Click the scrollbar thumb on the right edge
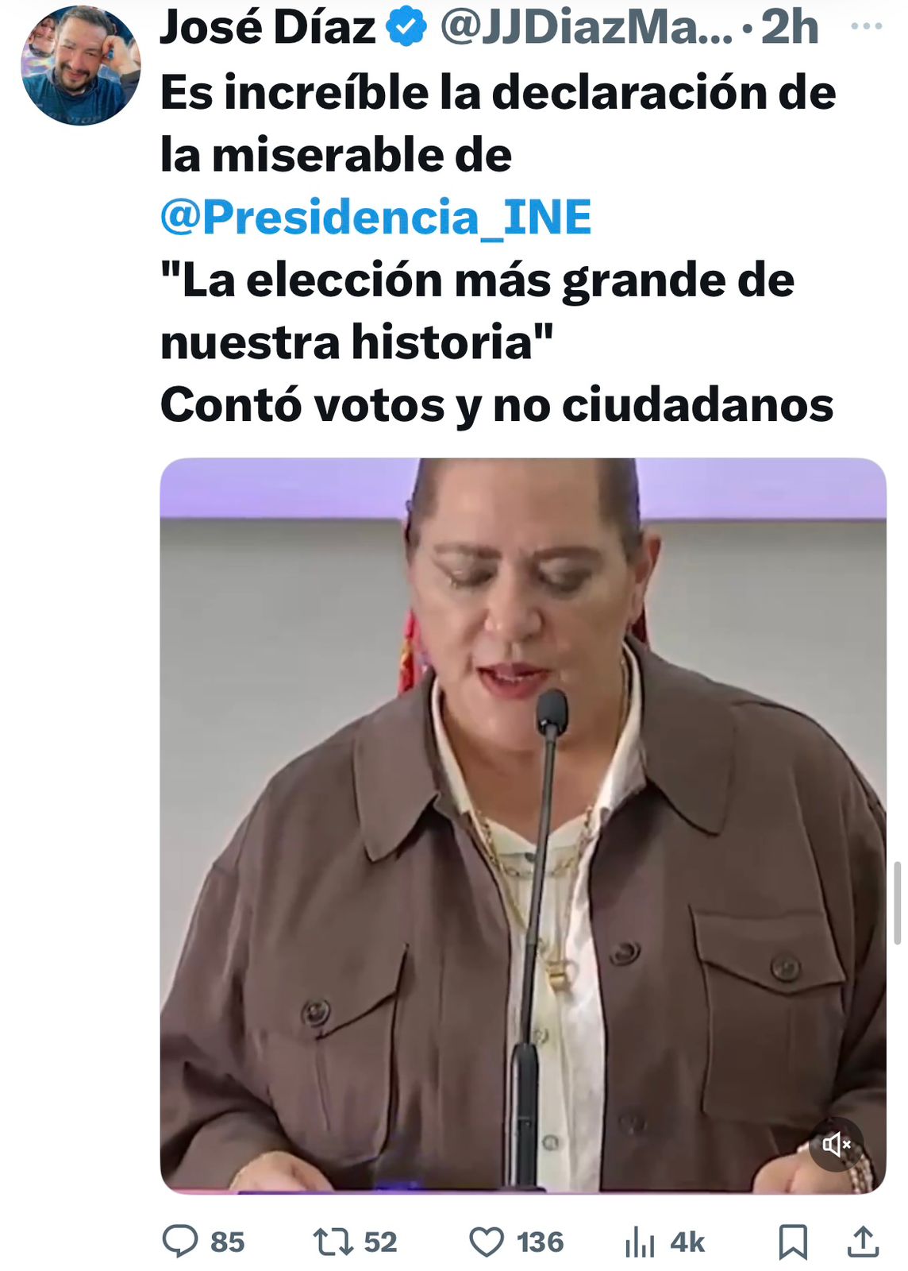 point(898,903)
